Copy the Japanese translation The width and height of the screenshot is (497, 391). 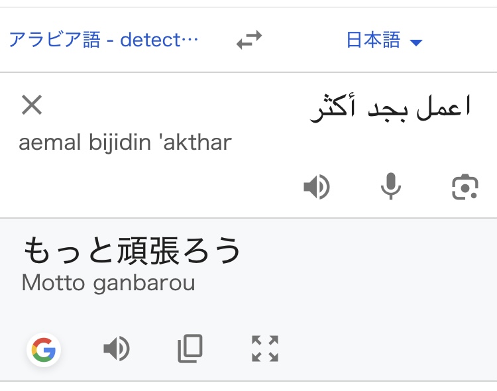(x=190, y=349)
